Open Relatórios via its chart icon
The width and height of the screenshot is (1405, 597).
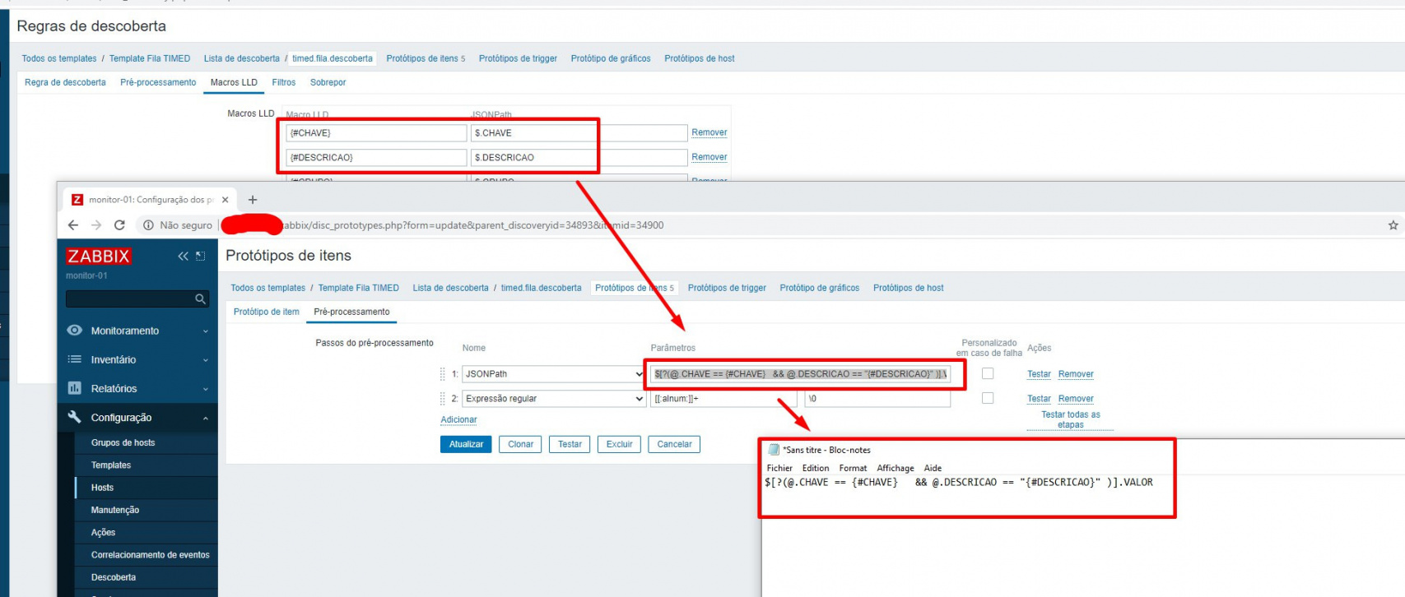click(74, 388)
